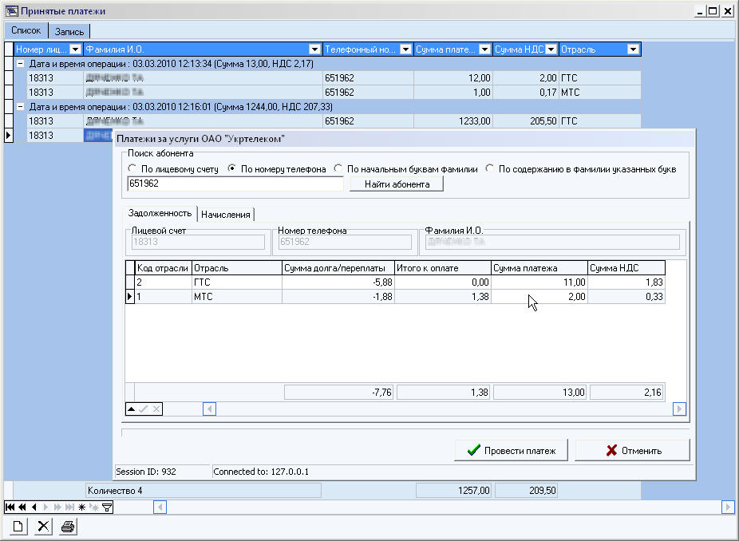739x541 pixels.
Task: Click the debt cell -5,88
Action: pos(338,282)
